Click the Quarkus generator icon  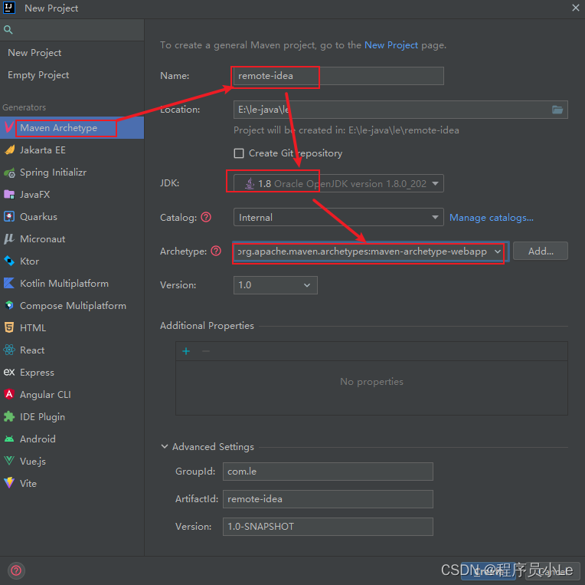click(x=9, y=217)
